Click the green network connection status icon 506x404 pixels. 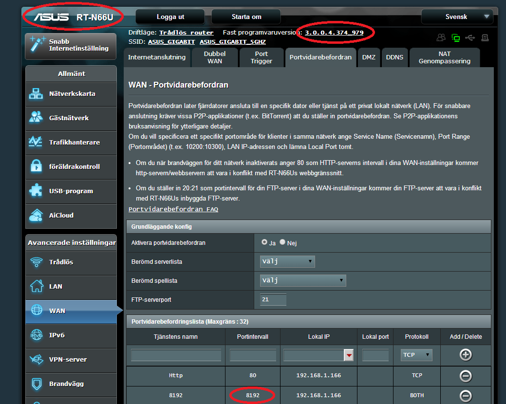click(456, 38)
